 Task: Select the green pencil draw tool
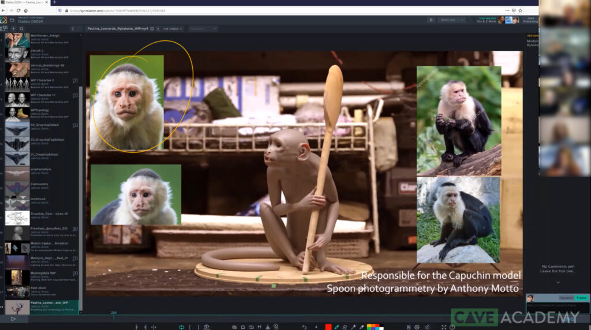click(x=336, y=327)
